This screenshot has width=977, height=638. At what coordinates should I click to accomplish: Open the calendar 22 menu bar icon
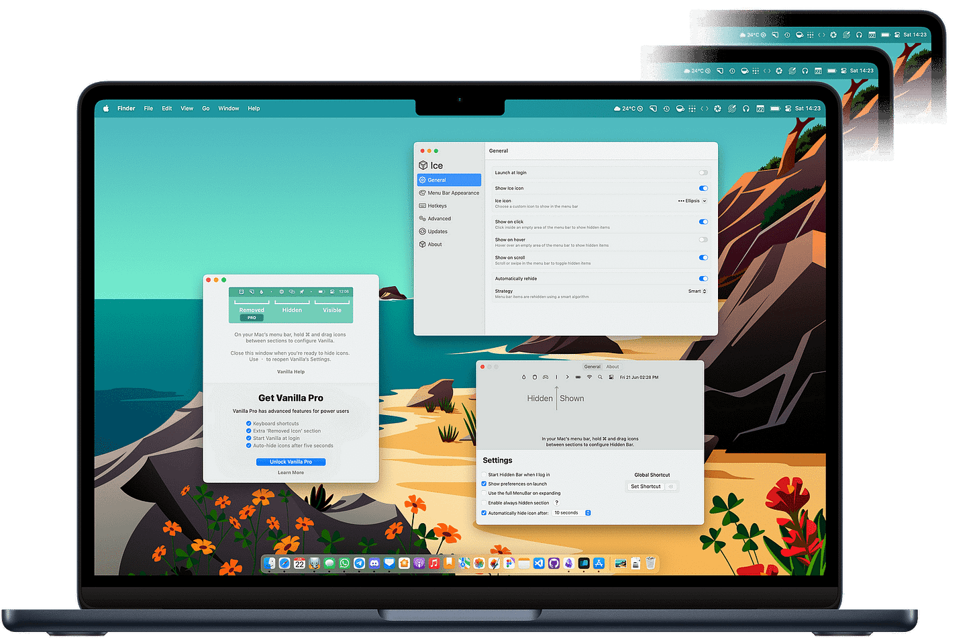coord(760,108)
